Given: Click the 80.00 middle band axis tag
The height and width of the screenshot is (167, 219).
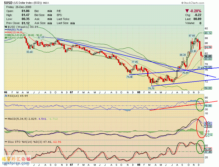Looking at the screenshot, I should (208, 59).
